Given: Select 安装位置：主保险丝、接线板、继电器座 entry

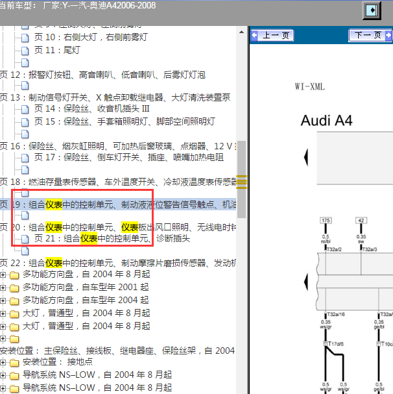Looking at the screenshot, I should (x=117, y=351).
